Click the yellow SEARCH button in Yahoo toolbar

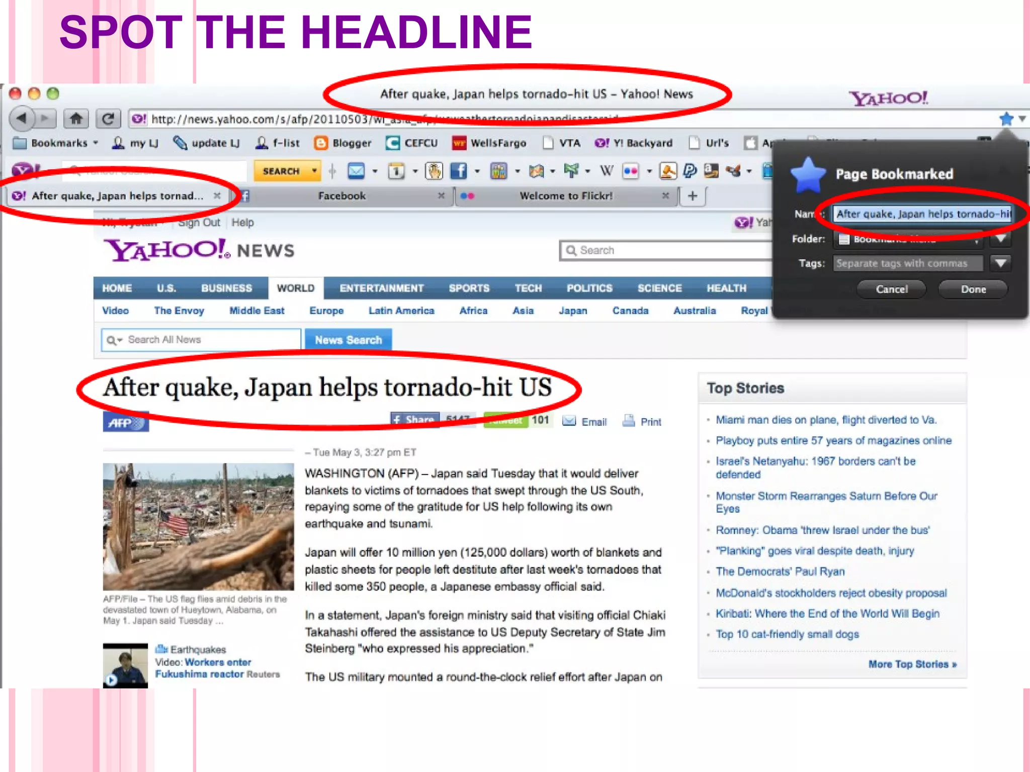(281, 171)
